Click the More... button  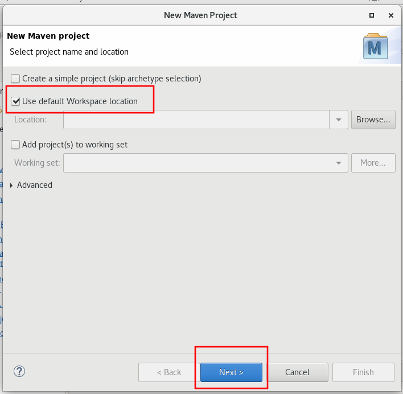(x=373, y=163)
